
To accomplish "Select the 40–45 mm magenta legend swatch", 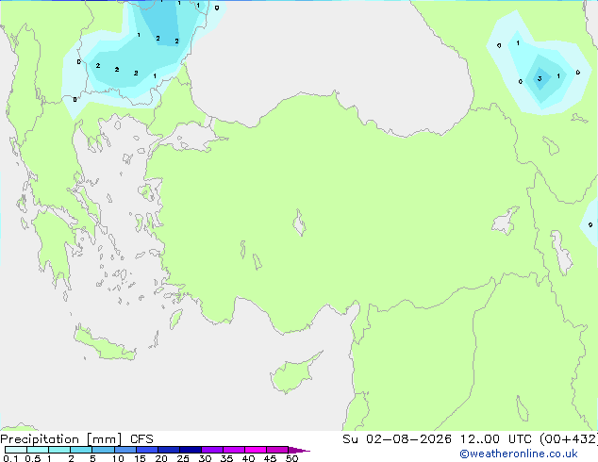I will pos(256,450).
